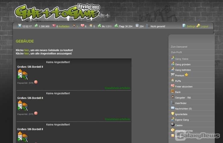The image size is (223, 143).
Task: Click the GEBÄUDE heading
Action: [25, 41]
